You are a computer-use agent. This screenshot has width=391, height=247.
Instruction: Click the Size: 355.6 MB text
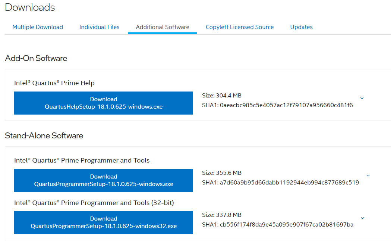222,173
